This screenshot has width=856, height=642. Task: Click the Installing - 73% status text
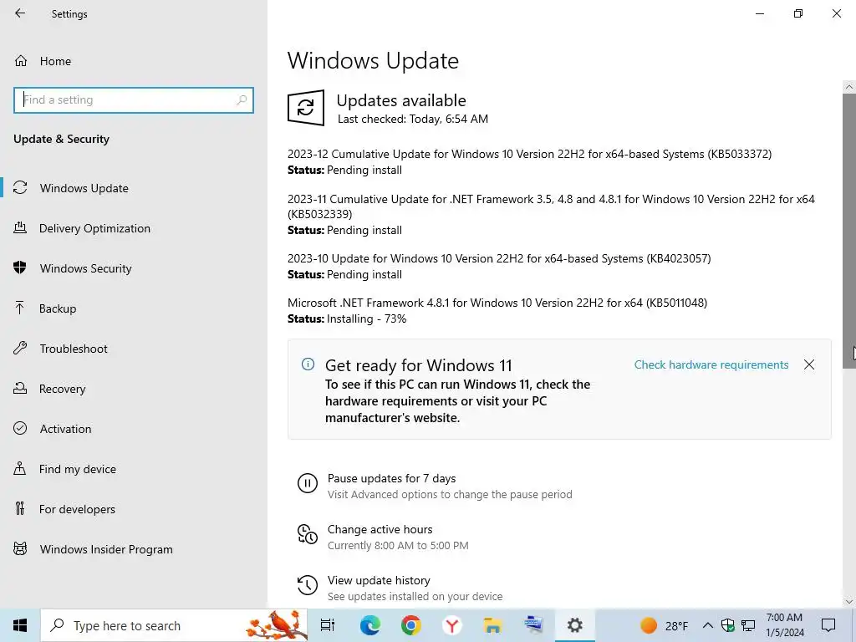(366, 318)
